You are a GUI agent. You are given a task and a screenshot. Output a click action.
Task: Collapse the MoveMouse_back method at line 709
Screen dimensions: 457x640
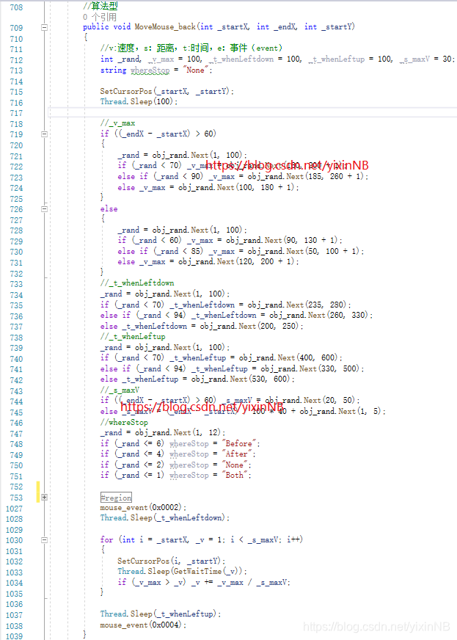pyautogui.click(x=44, y=27)
